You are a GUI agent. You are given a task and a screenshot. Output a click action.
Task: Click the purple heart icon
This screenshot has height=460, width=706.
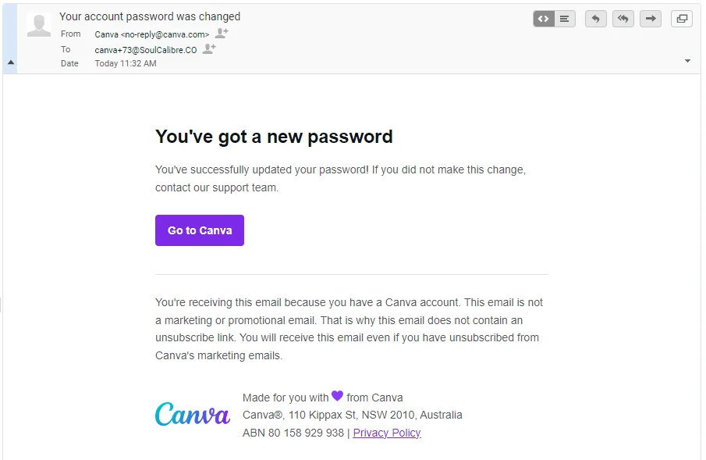(x=337, y=396)
